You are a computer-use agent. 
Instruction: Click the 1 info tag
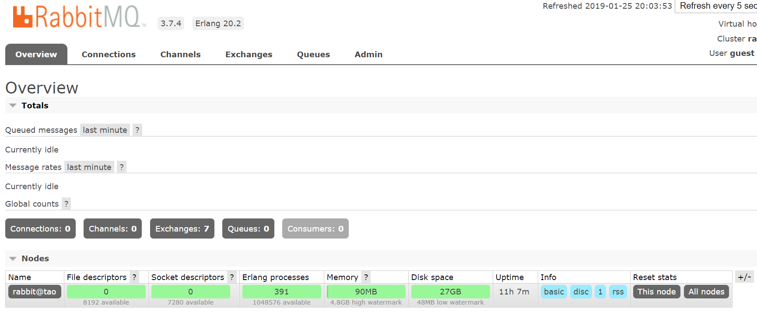(x=600, y=291)
